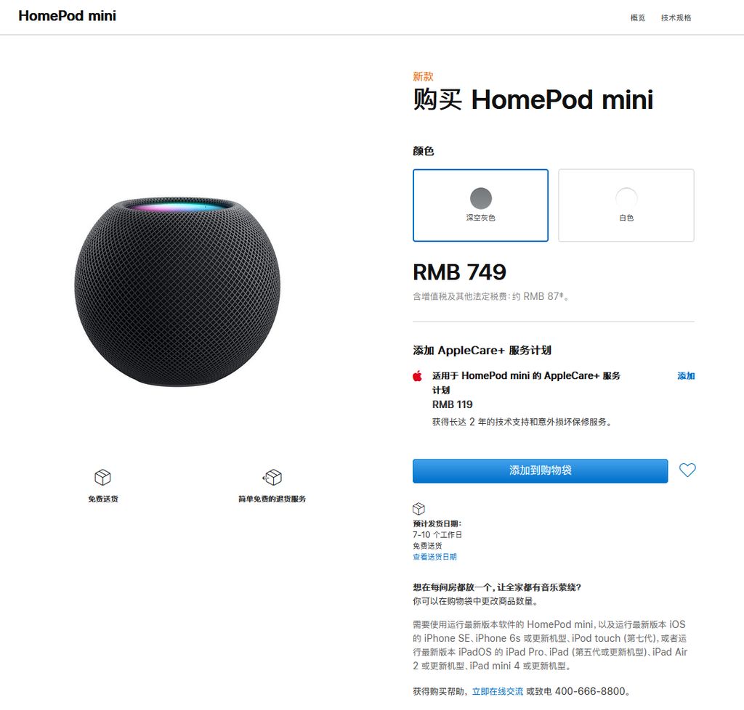Viewport: 744px width, 710px height.
Task: Click the white color swatch circle
Action: coord(626,198)
